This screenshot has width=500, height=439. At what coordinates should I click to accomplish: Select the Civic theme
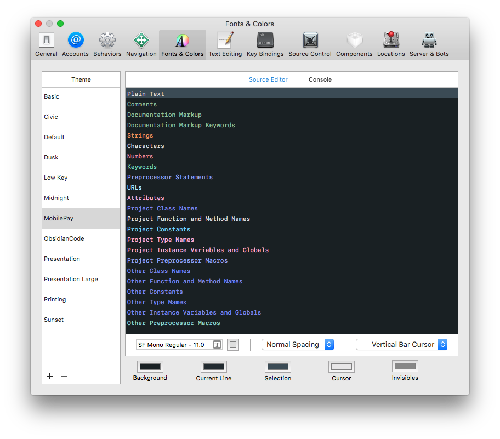81,117
